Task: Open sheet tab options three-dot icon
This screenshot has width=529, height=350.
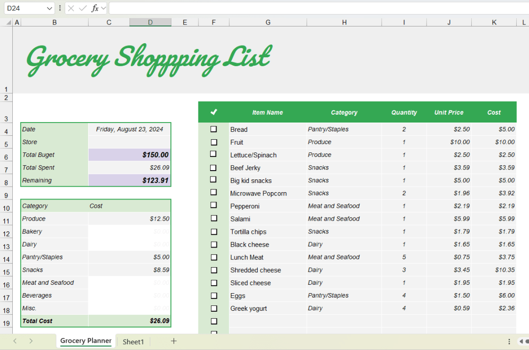Action: [509, 342]
